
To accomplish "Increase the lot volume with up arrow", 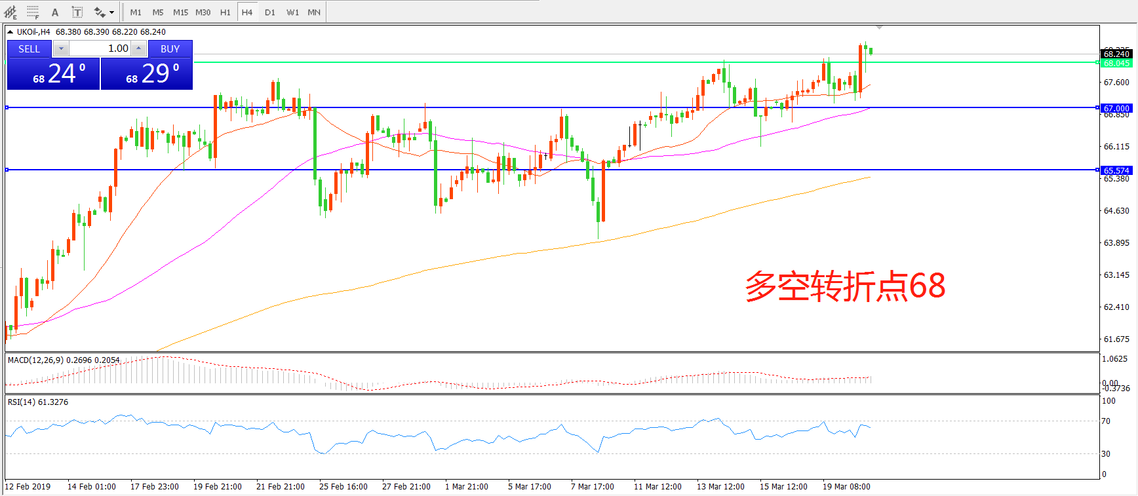I will coord(138,48).
